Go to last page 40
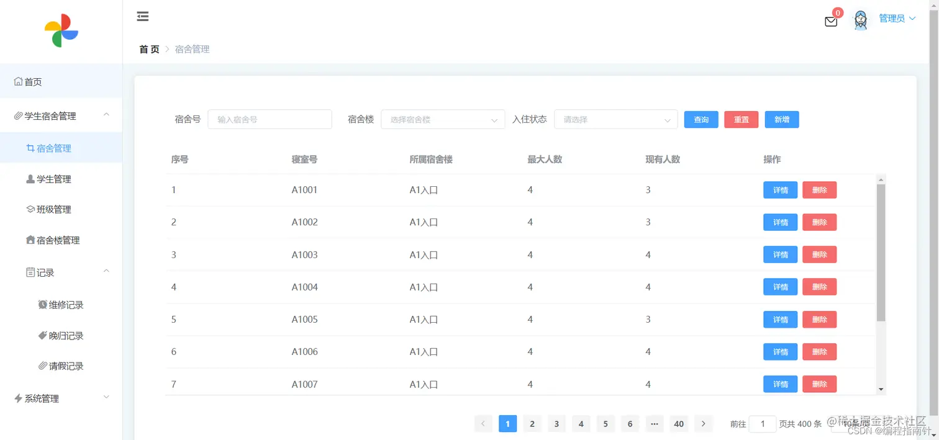Image resolution: width=939 pixels, height=440 pixels. pyautogui.click(x=679, y=424)
